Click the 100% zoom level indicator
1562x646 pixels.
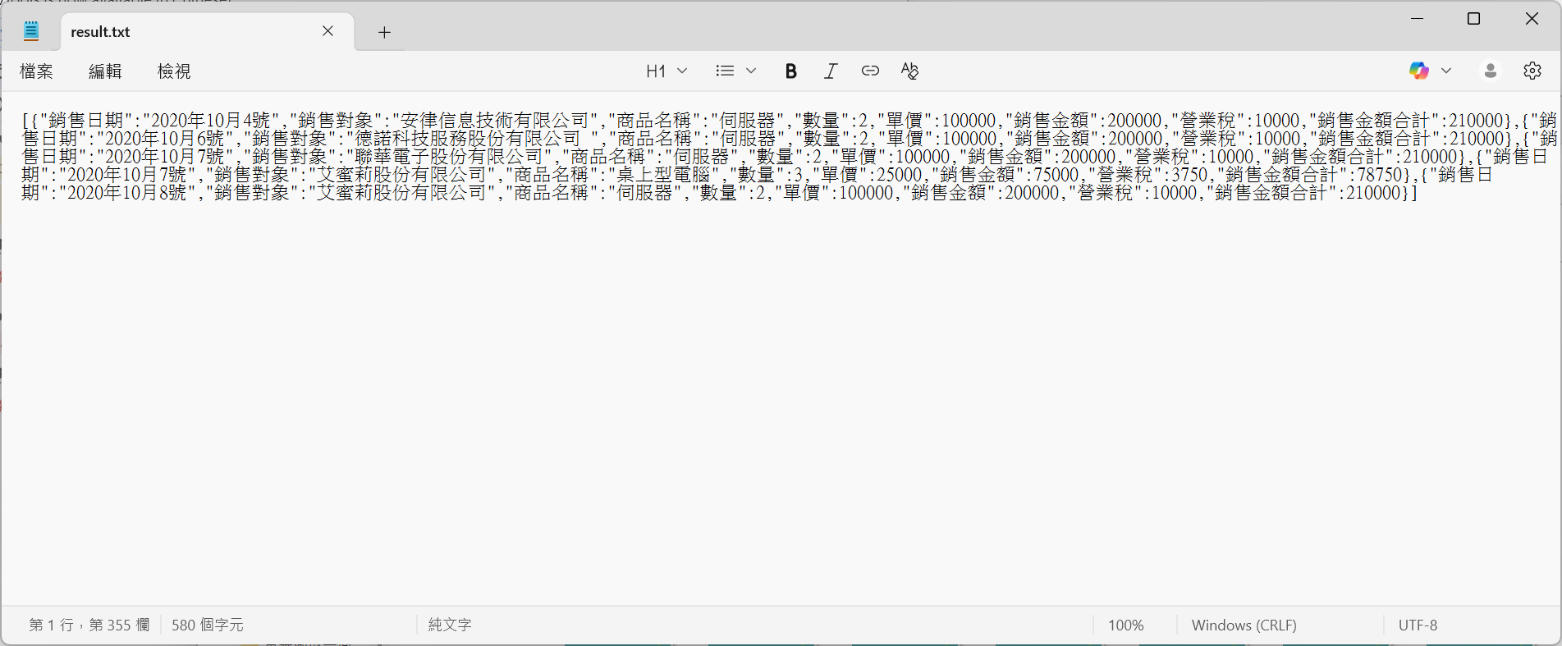[x=1125, y=625]
